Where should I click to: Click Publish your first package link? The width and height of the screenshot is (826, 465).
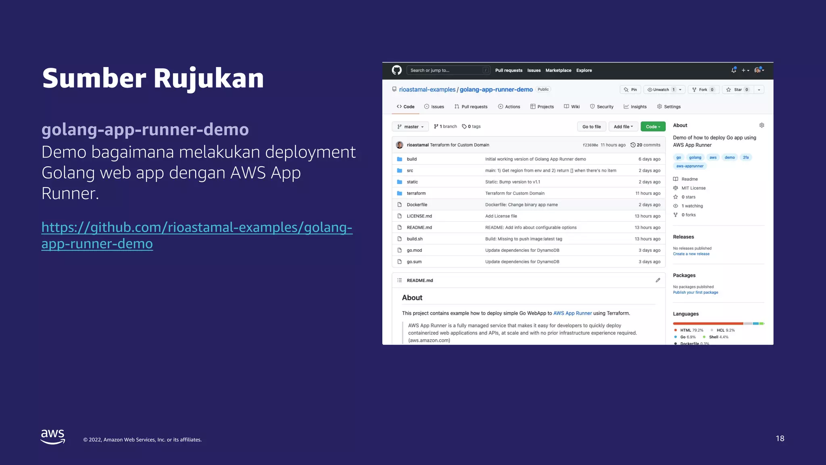click(x=696, y=292)
